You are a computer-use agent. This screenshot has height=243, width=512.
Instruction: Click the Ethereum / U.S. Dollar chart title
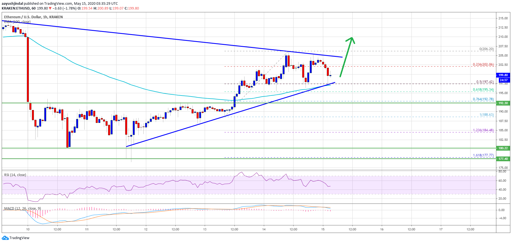point(33,17)
